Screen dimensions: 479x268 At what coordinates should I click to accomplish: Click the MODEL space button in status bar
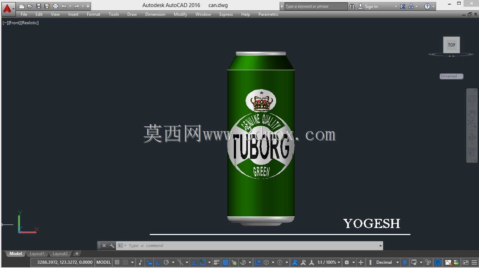(104, 262)
